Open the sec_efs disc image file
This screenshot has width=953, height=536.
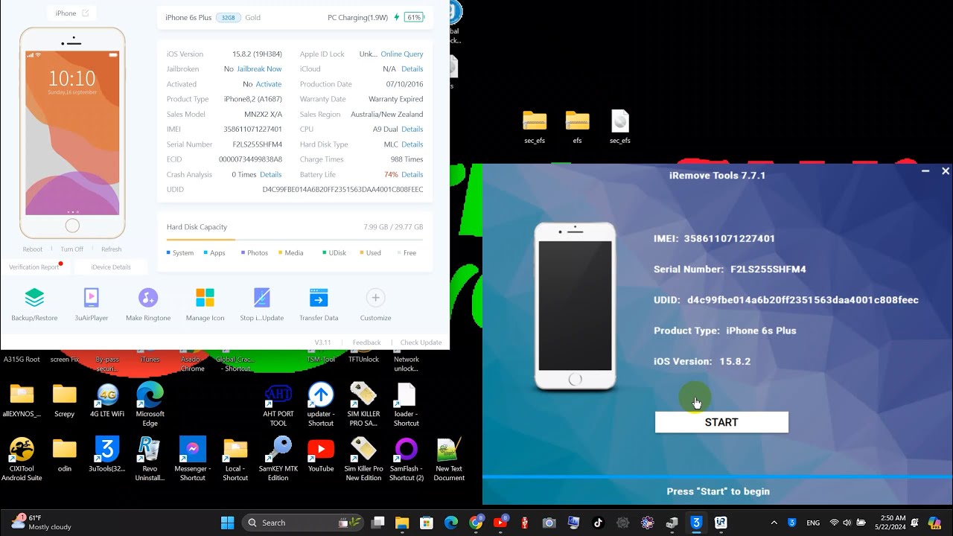(x=620, y=127)
